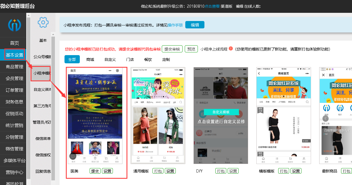
Task: Click the 点击查看 announcement link
Action: click(x=212, y=6)
